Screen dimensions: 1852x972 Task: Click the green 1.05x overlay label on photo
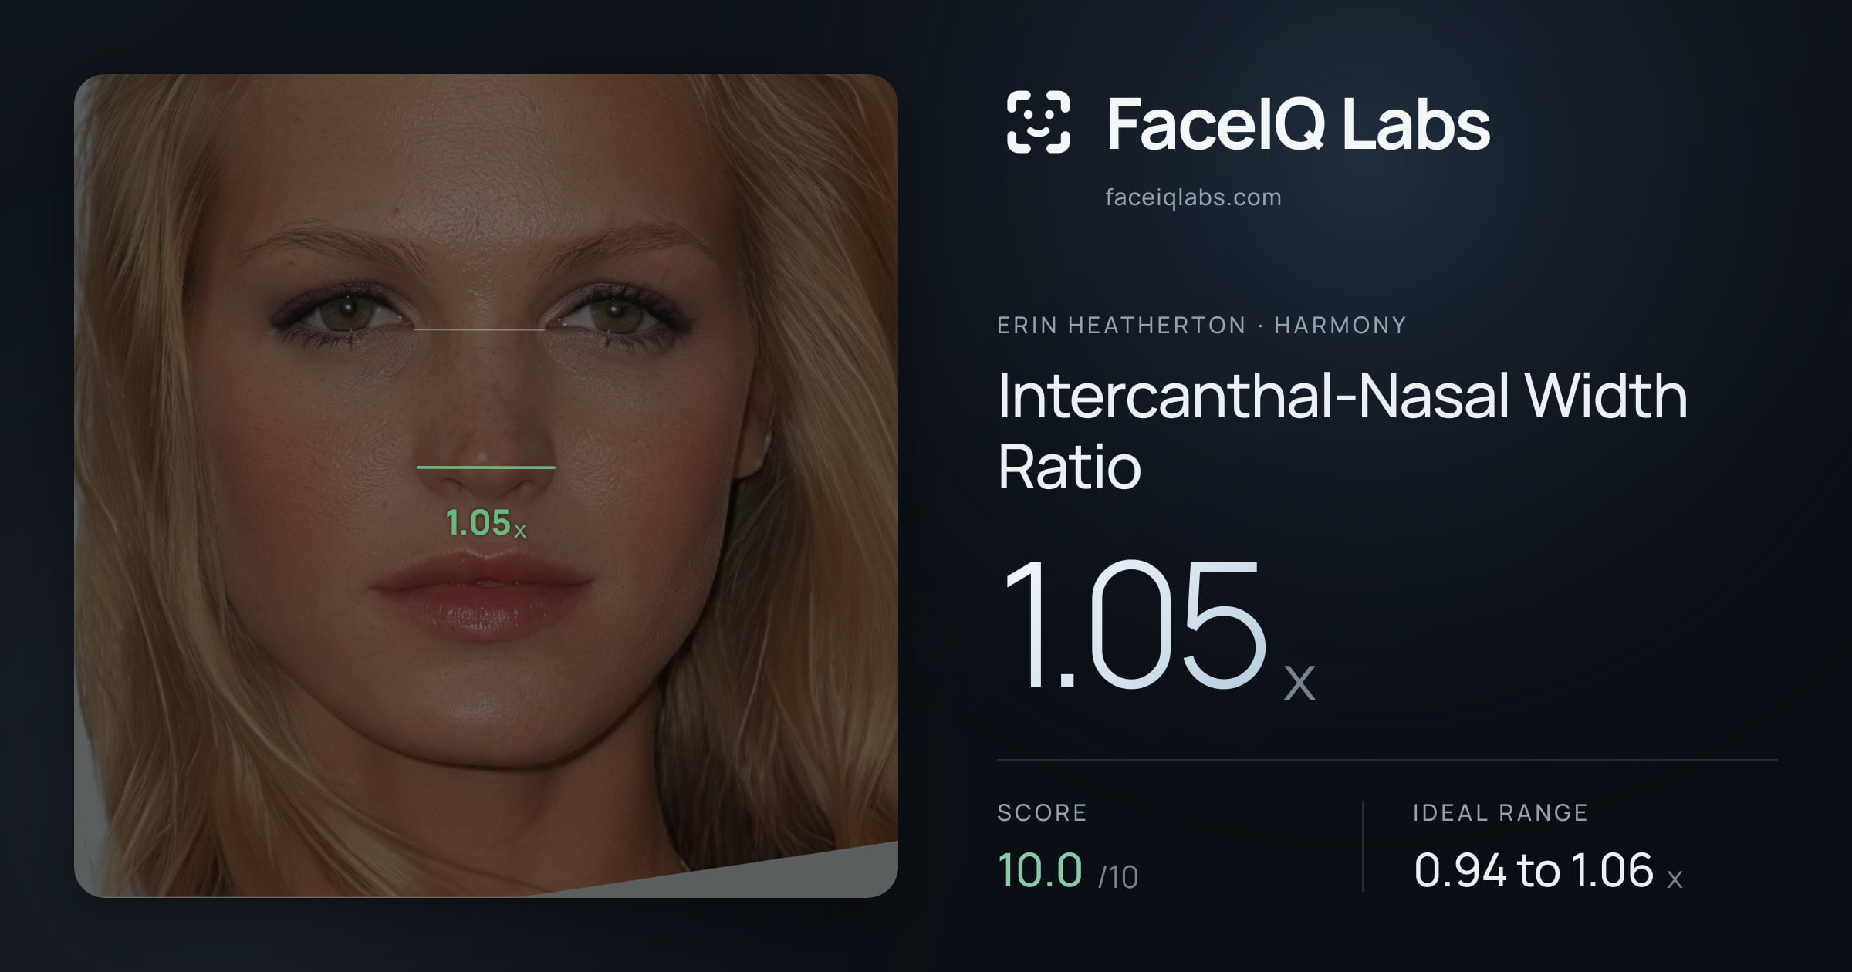tap(486, 523)
